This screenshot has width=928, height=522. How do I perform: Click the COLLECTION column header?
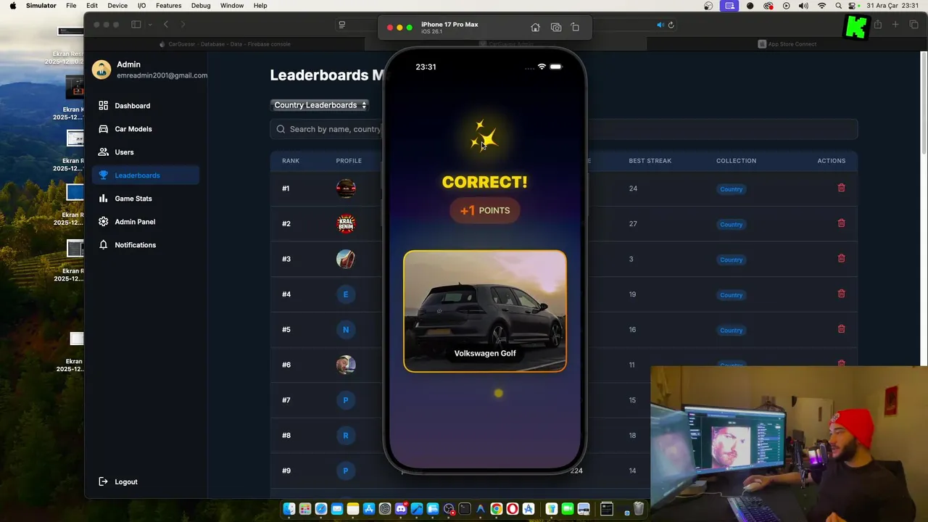click(736, 161)
